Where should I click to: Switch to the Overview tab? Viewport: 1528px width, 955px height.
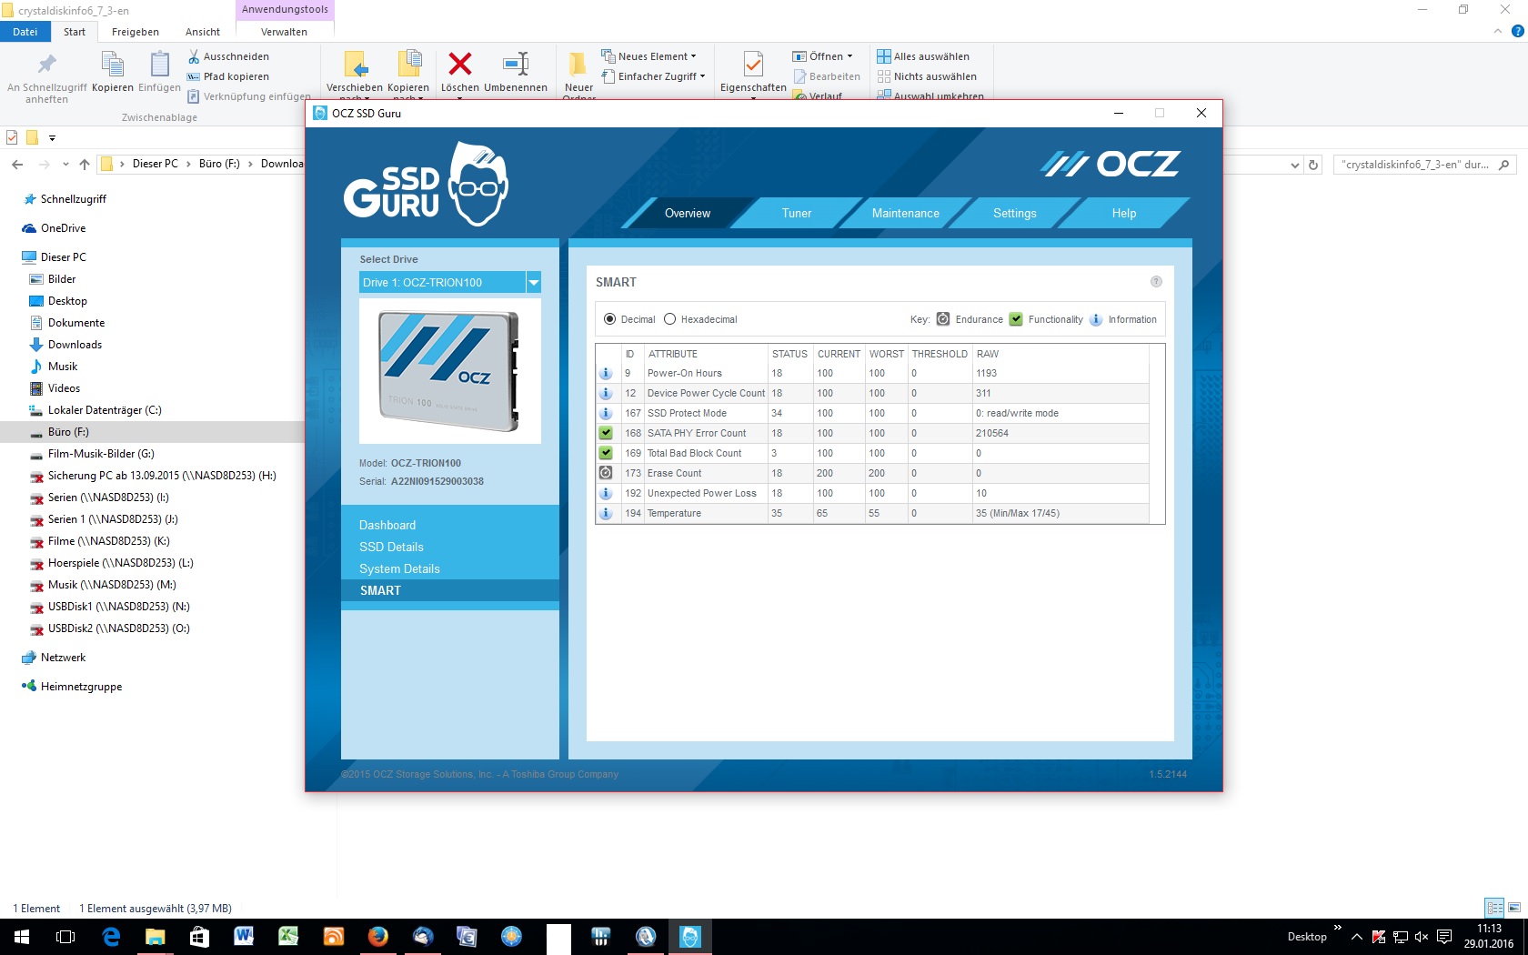coord(688,213)
